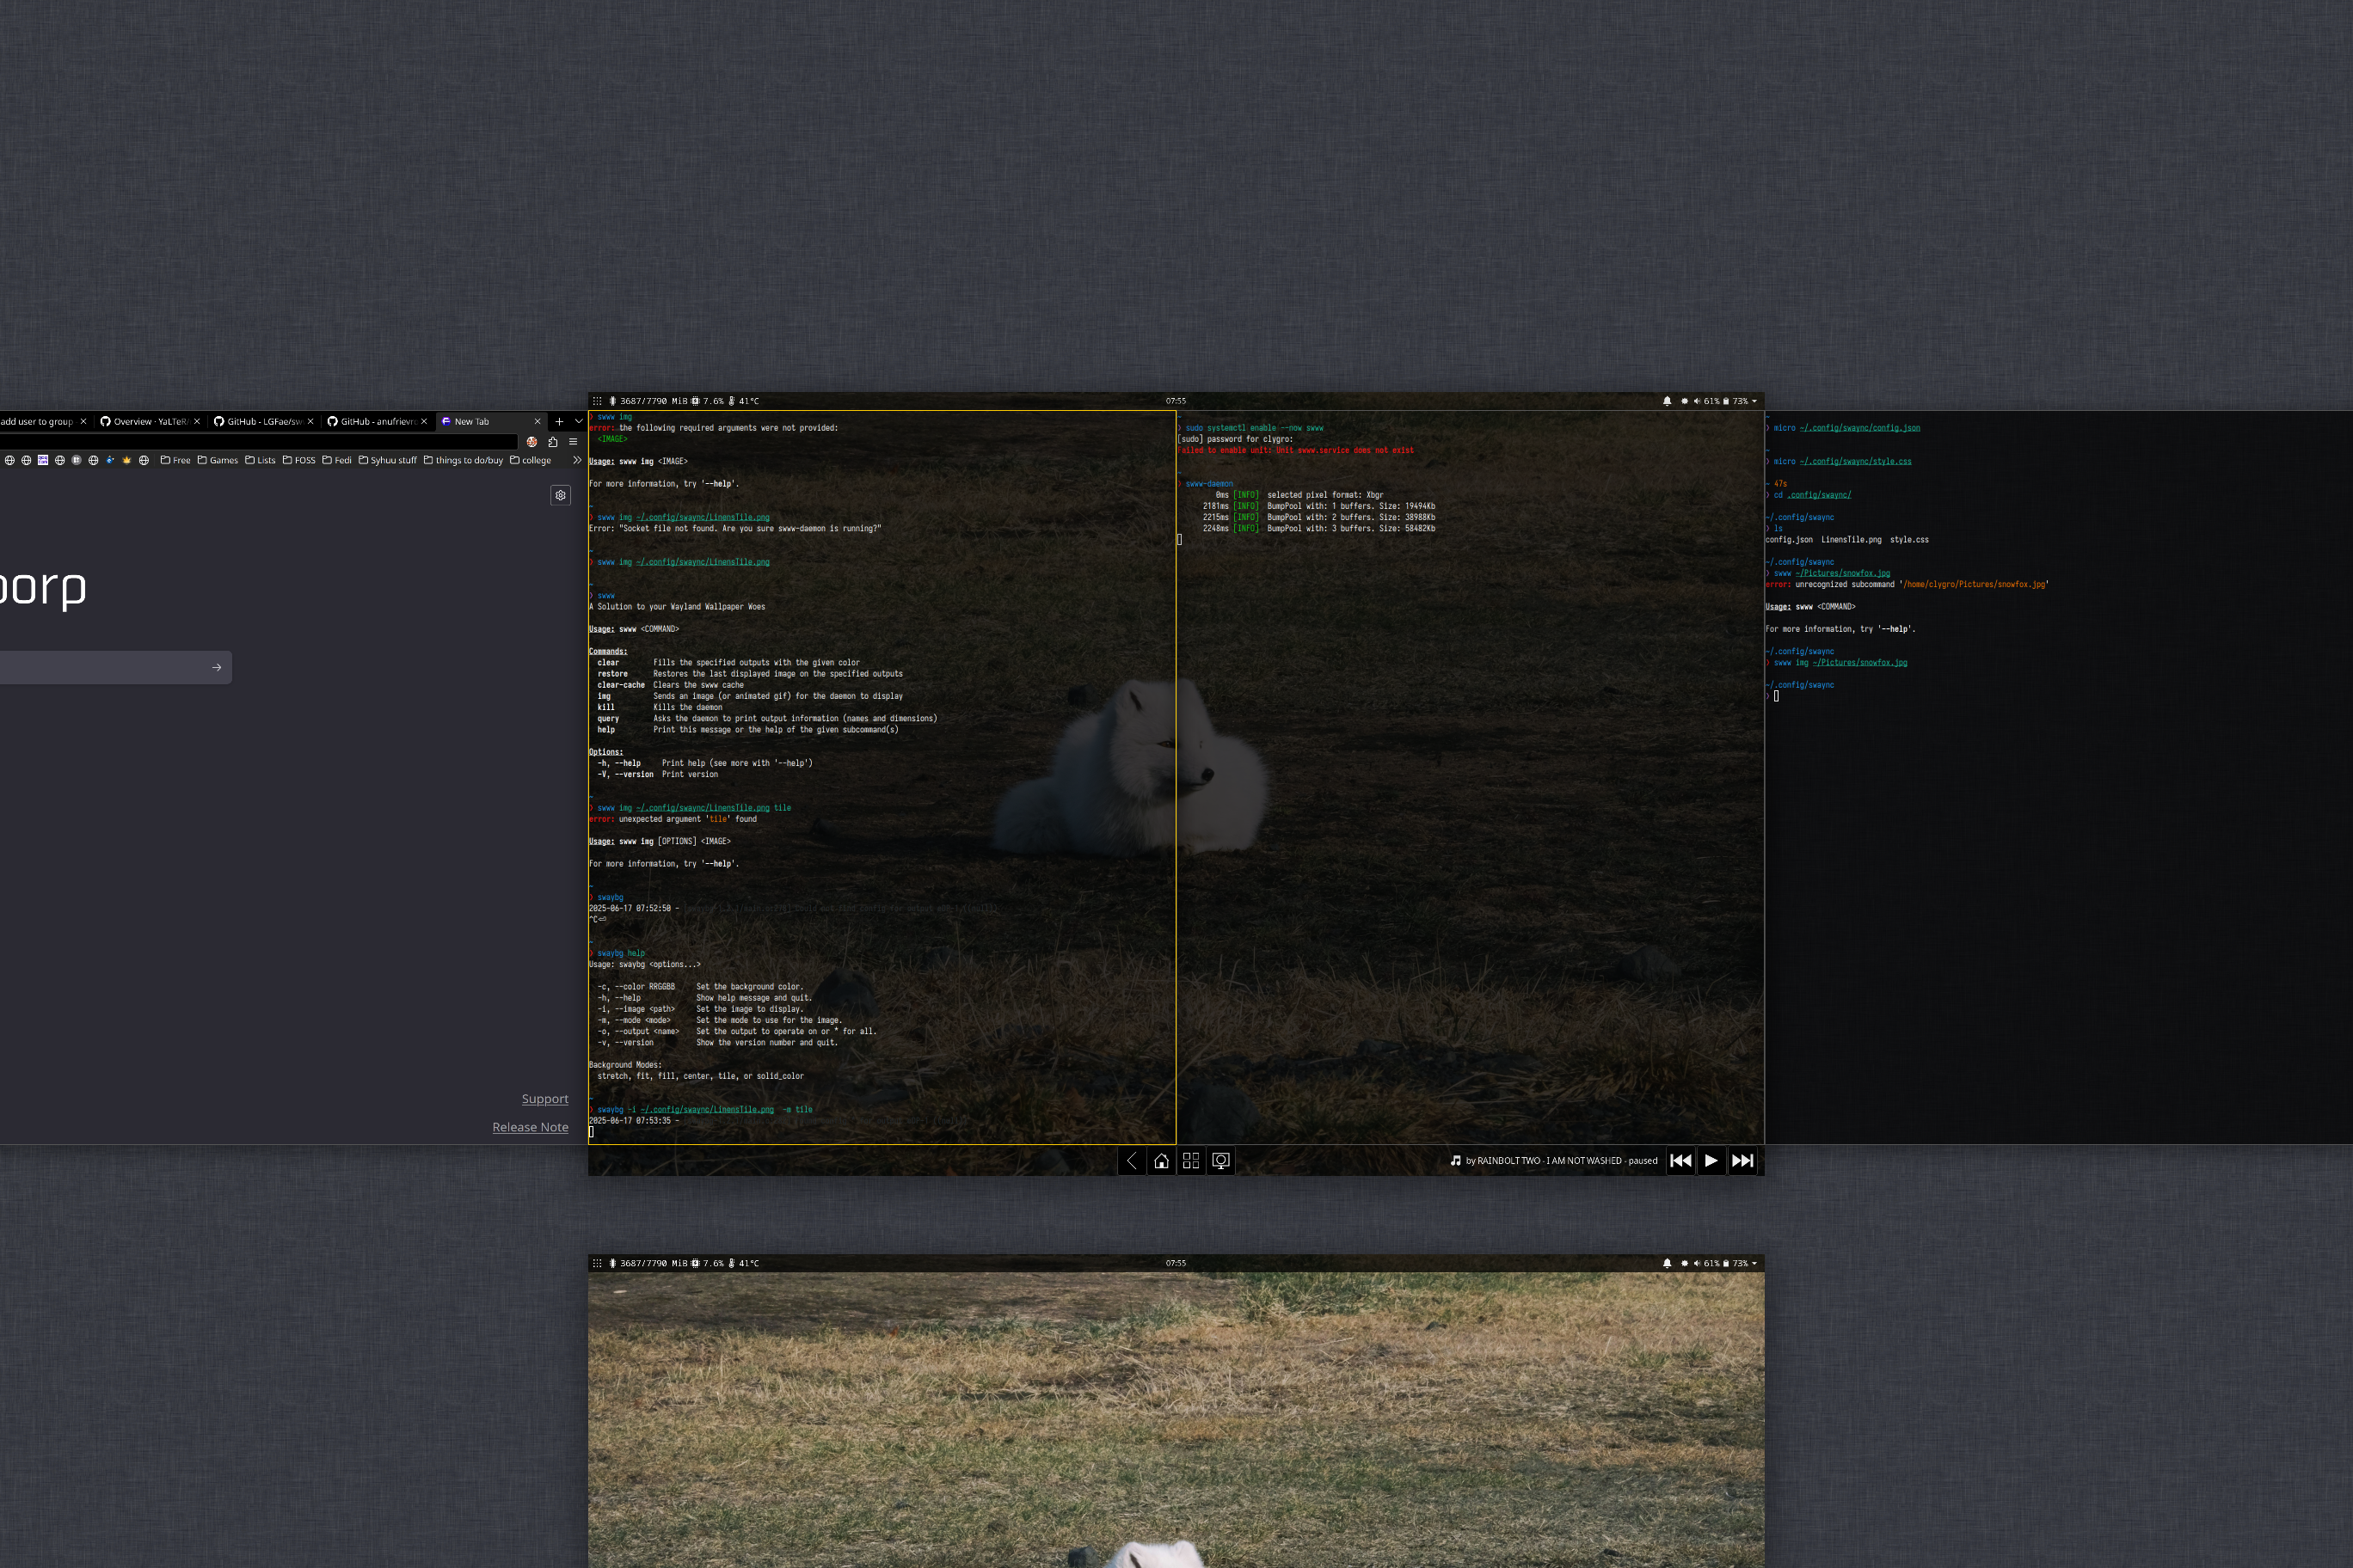The height and width of the screenshot is (1568, 2353).
Task: Skip to the next music track
Action: [1742, 1160]
